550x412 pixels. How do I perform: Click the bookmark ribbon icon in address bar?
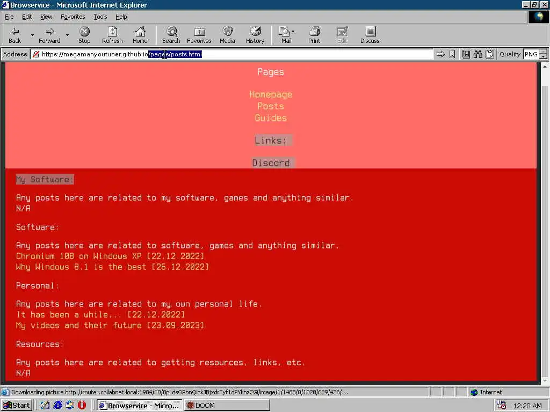click(x=452, y=54)
